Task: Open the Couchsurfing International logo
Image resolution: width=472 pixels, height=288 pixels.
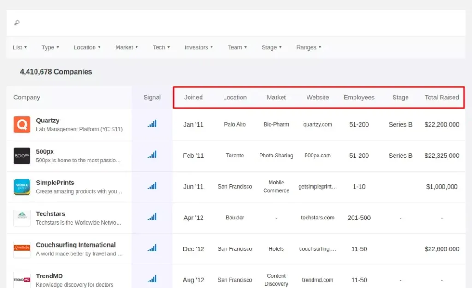Action: (22, 248)
